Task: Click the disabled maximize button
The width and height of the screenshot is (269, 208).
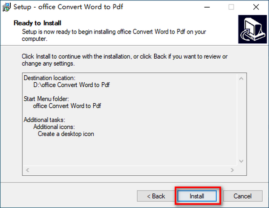Action: click(231, 7)
